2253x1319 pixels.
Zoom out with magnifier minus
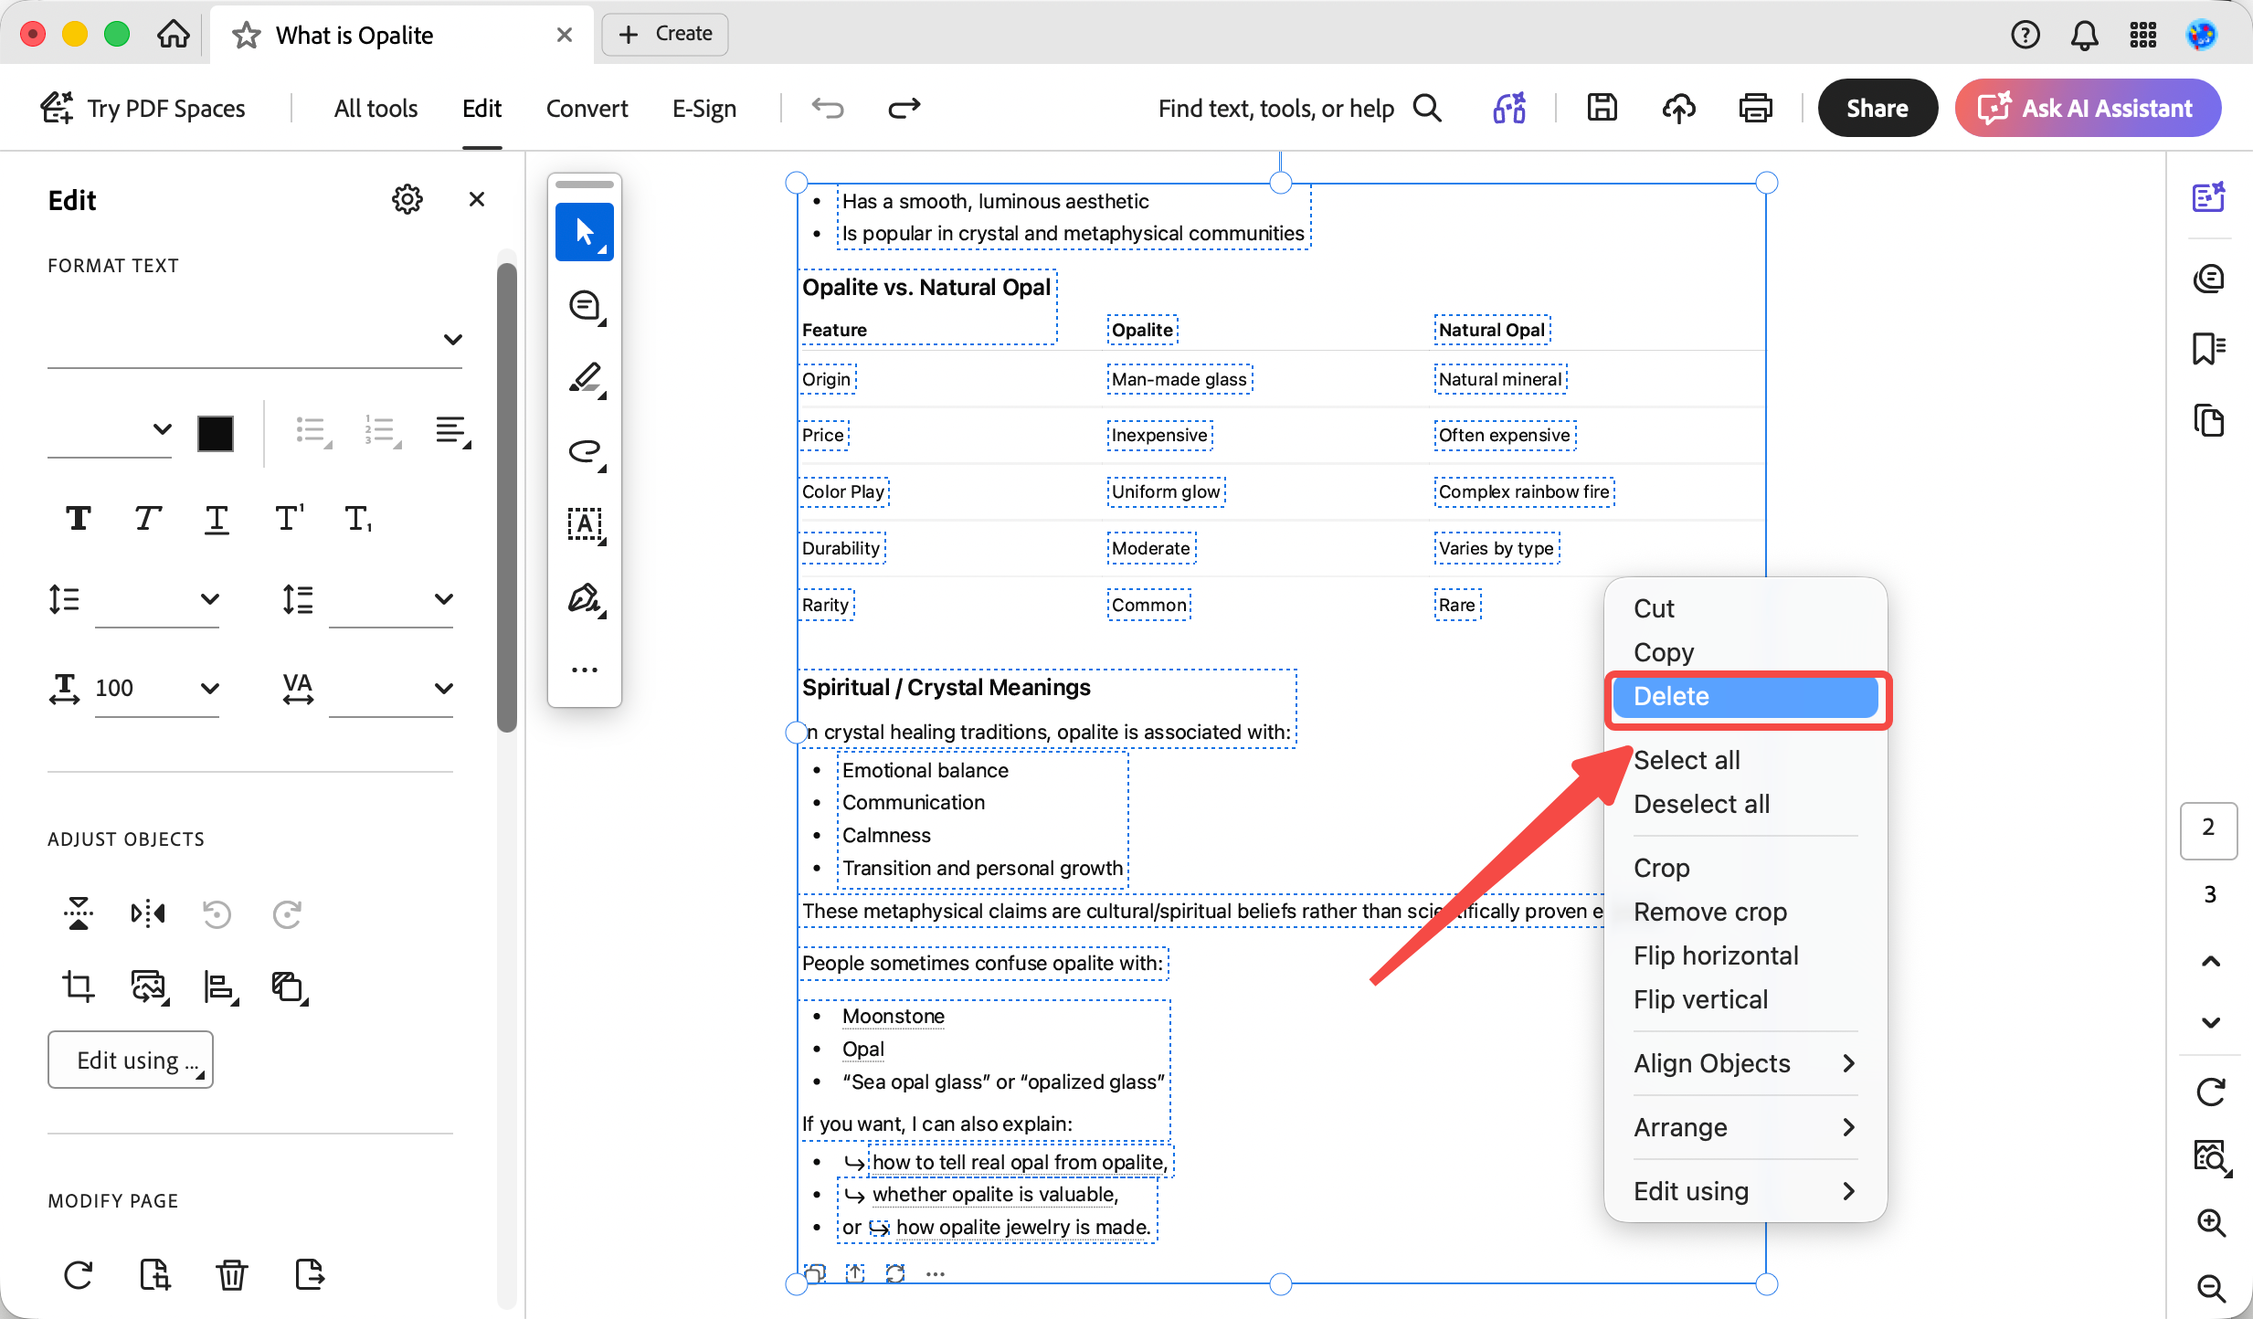(x=2210, y=1288)
